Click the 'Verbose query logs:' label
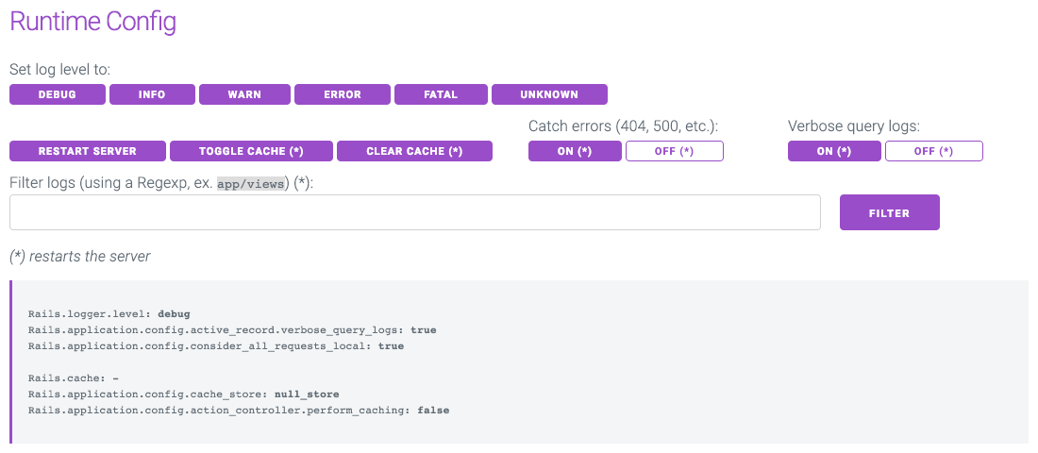This screenshot has height=453, width=1038. tap(854, 126)
